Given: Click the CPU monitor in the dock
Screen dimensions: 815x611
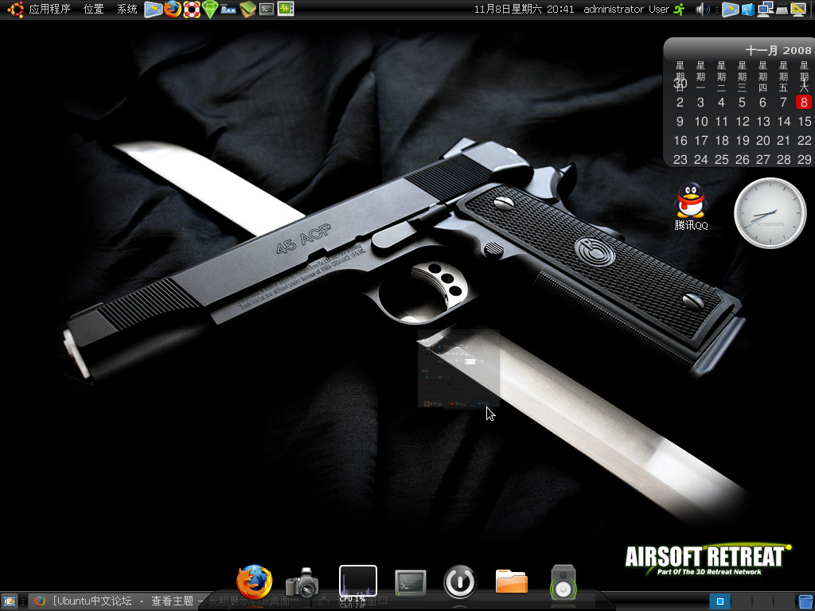Looking at the screenshot, I should [x=357, y=582].
